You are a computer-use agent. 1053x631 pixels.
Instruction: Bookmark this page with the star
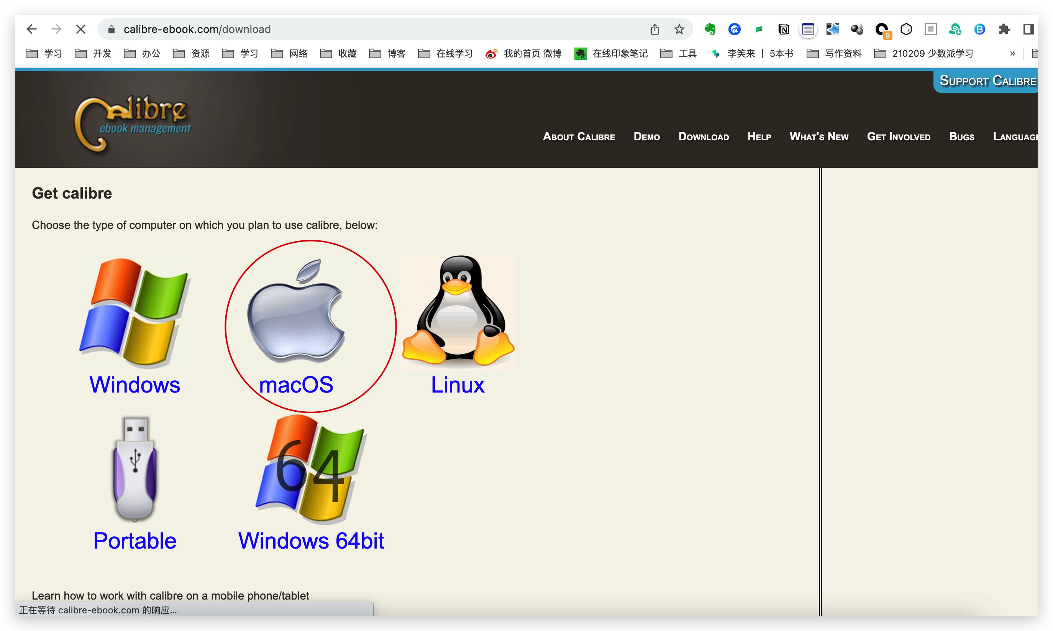pyautogui.click(x=679, y=29)
